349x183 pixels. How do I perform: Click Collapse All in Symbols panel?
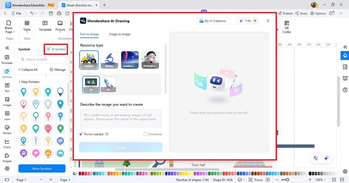coord(28,70)
